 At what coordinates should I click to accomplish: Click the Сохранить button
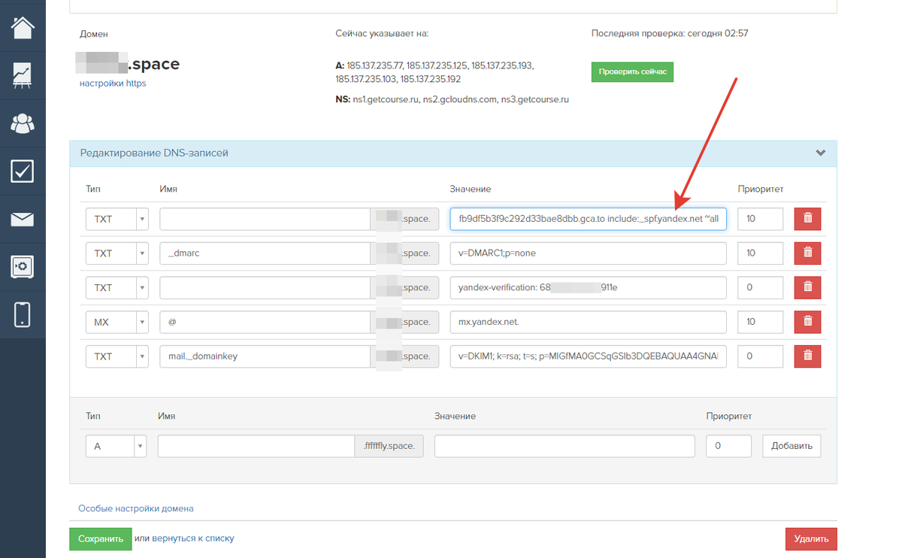pos(100,538)
